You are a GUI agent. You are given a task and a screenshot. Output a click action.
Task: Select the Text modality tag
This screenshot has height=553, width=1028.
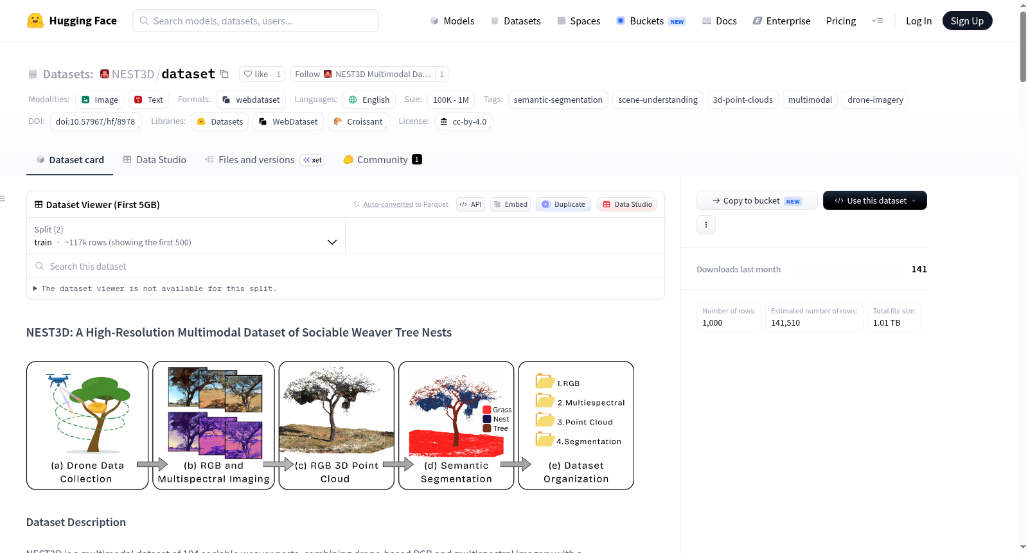[148, 100]
